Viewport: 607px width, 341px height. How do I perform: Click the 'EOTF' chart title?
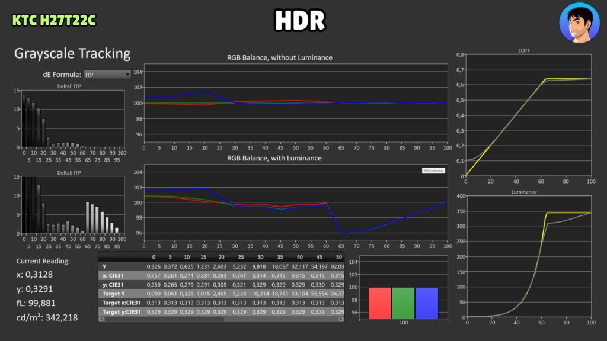524,51
